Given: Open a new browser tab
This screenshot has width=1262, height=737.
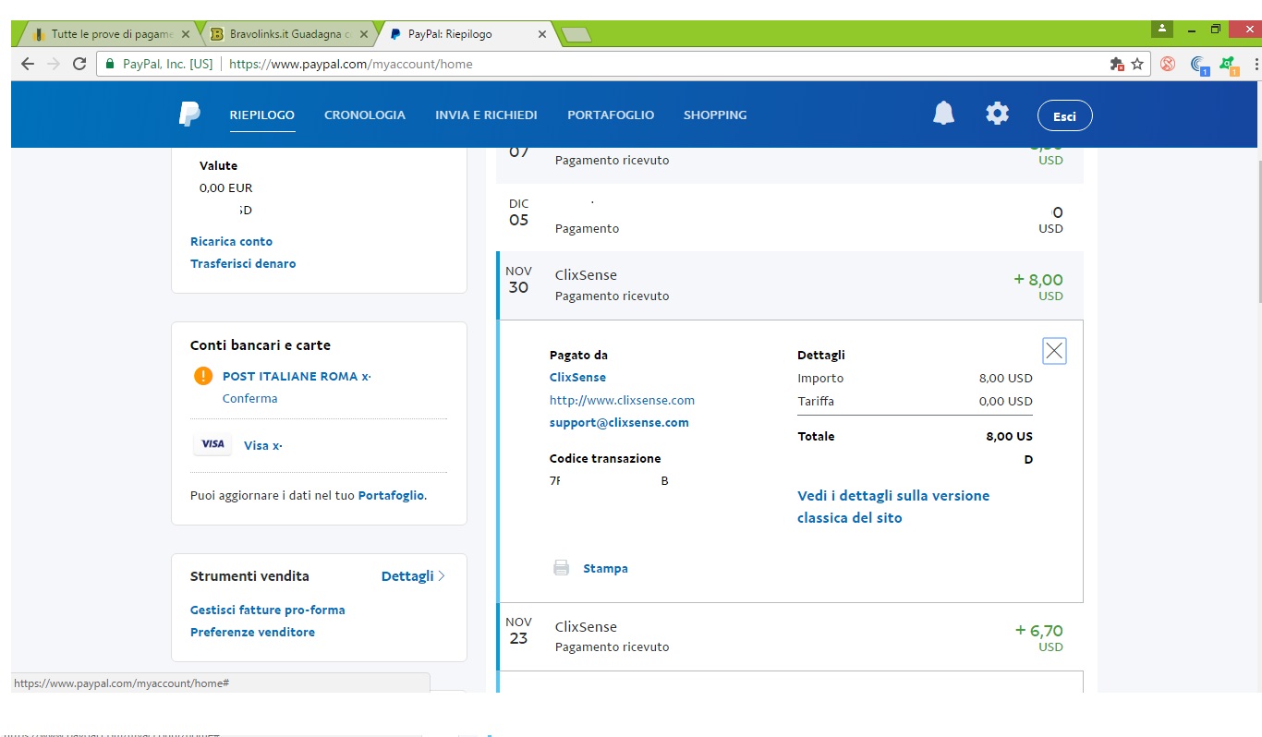Looking at the screenshot, I should [x=576, y=35].
